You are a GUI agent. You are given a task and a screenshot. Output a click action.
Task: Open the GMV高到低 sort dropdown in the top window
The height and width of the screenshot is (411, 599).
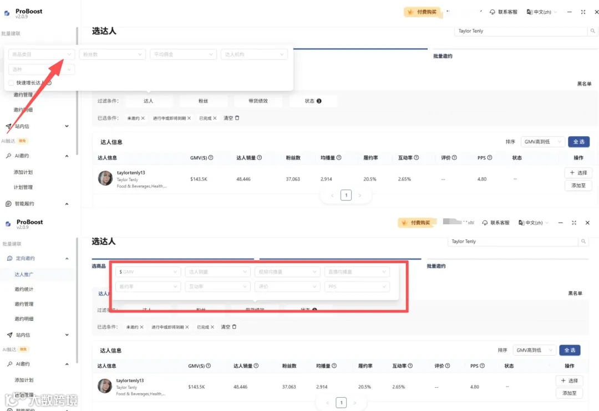click(543, 142)
